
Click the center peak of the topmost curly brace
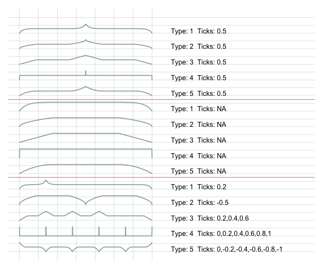[86, 25]
